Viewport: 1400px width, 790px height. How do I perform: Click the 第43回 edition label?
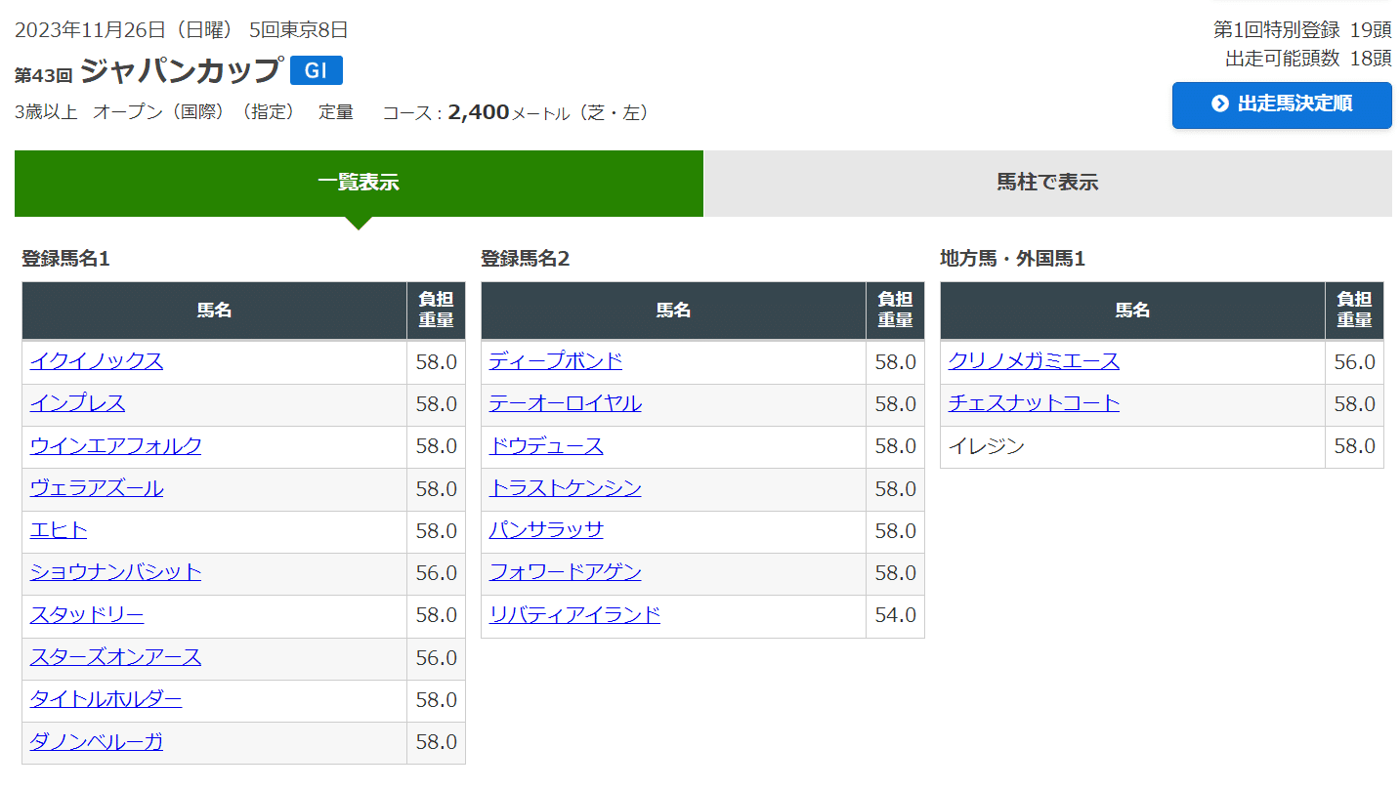point(44,74)
